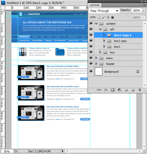
Task: Click the status bar preview icon
Action: [x=16, y=151]
